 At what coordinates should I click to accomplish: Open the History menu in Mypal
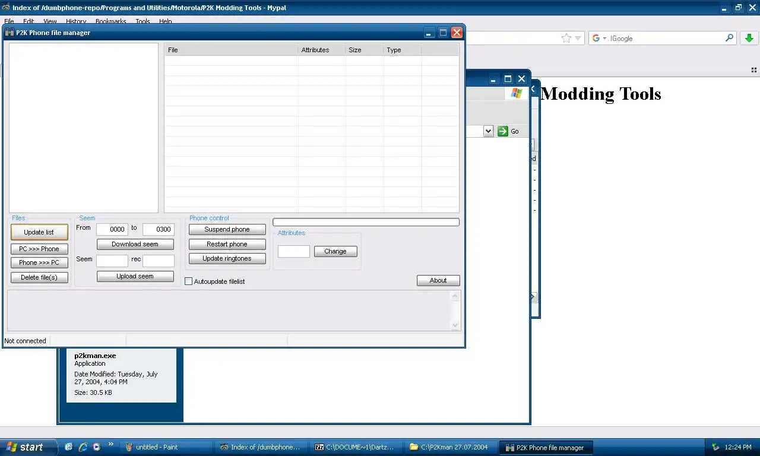tap(76, 21)
